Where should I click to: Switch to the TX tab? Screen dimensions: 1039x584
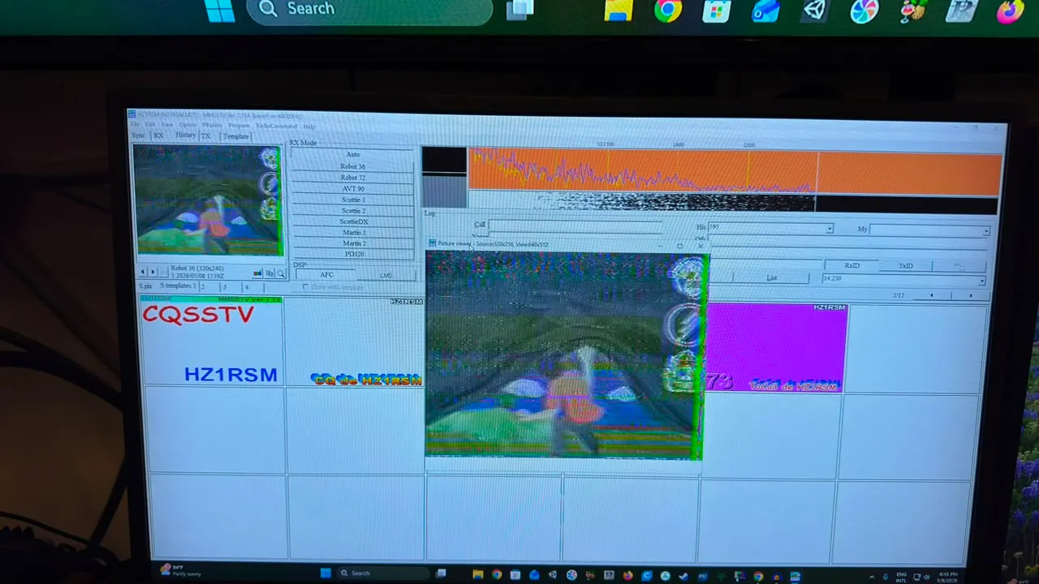[x=206, y=135]
